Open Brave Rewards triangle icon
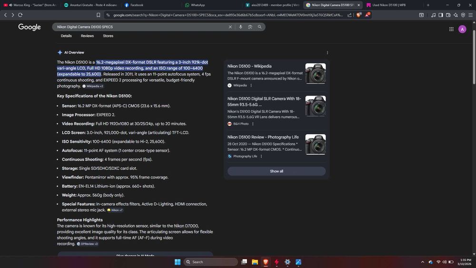 (367, 15)
